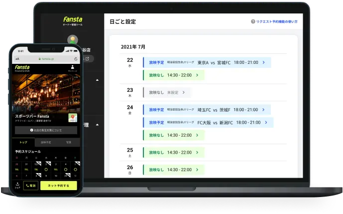343x214 pixels.
Task: Click the 日ごと設定 page title
Action: [x=123, y=21]
